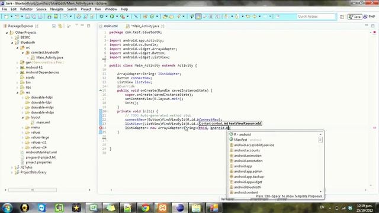Go to previous annotation icon
Image resolution: width=379 pixels, height=213 pixels.
(x=237, y=17)
